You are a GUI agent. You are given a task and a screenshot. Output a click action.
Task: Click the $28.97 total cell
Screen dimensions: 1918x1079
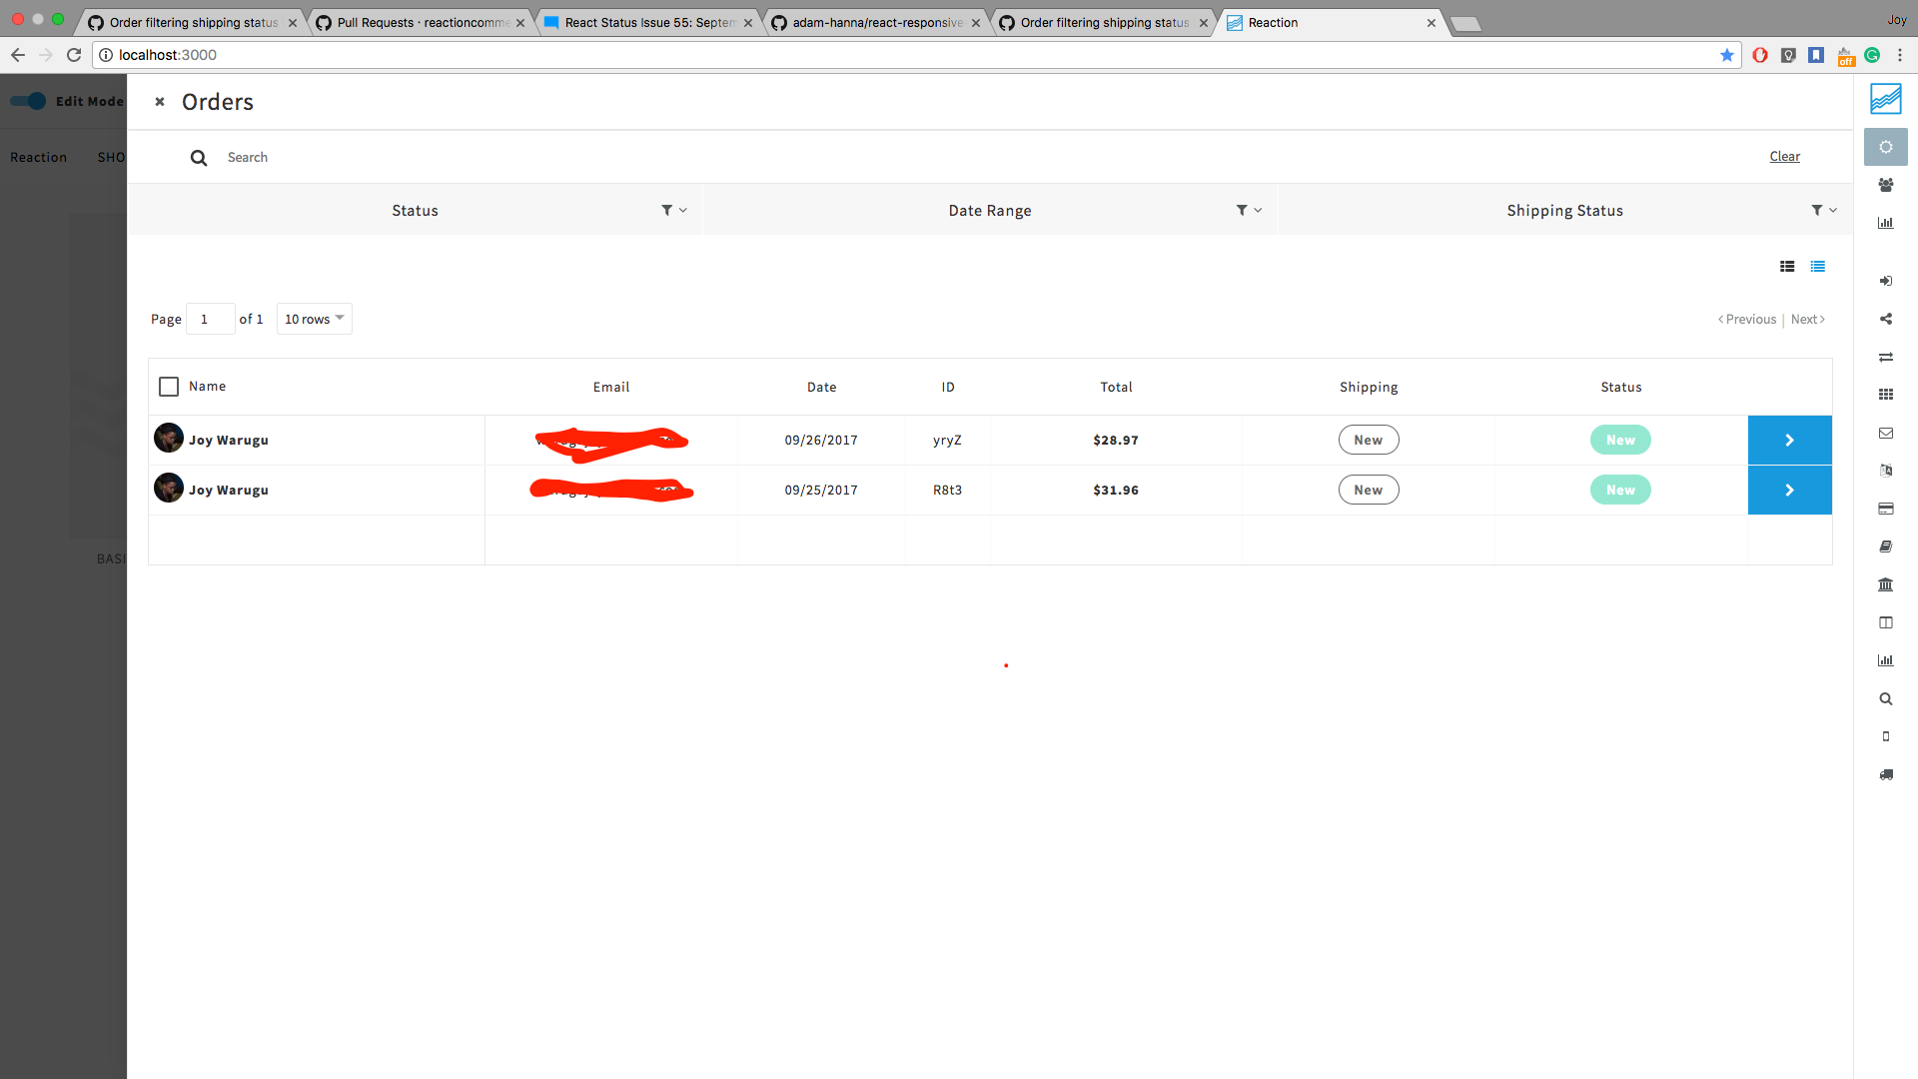coord(1116,440)
